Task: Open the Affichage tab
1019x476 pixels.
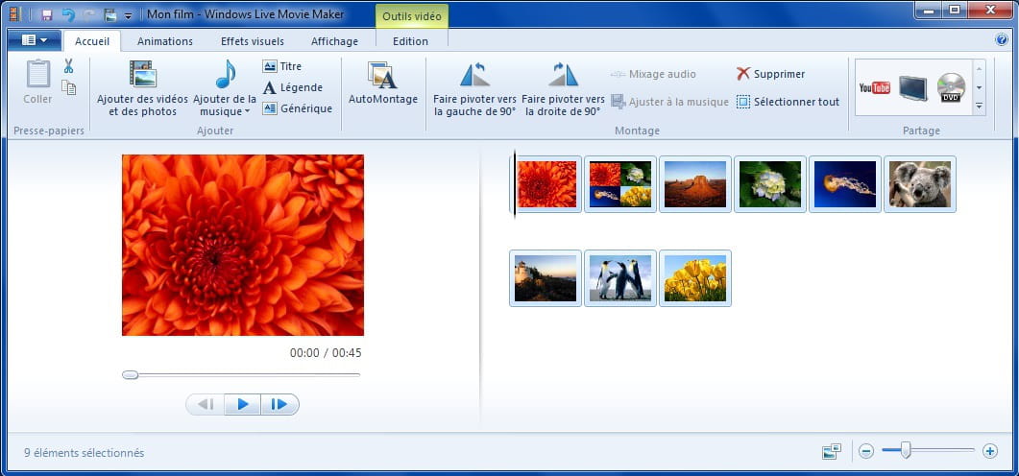Action: coord(334,41)
